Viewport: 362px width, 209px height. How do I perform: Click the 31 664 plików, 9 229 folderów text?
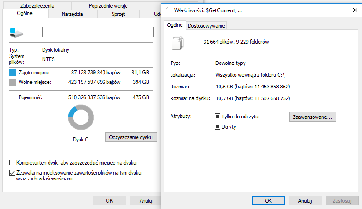[x=236, y=42]
